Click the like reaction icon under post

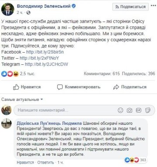click(x=4, y=74)
